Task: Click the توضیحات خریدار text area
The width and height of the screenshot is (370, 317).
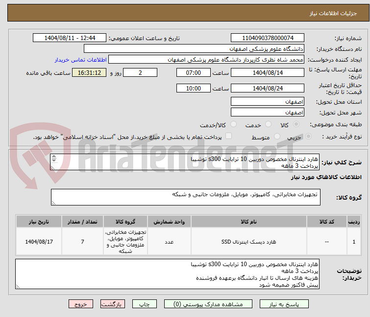Action: 167,274
